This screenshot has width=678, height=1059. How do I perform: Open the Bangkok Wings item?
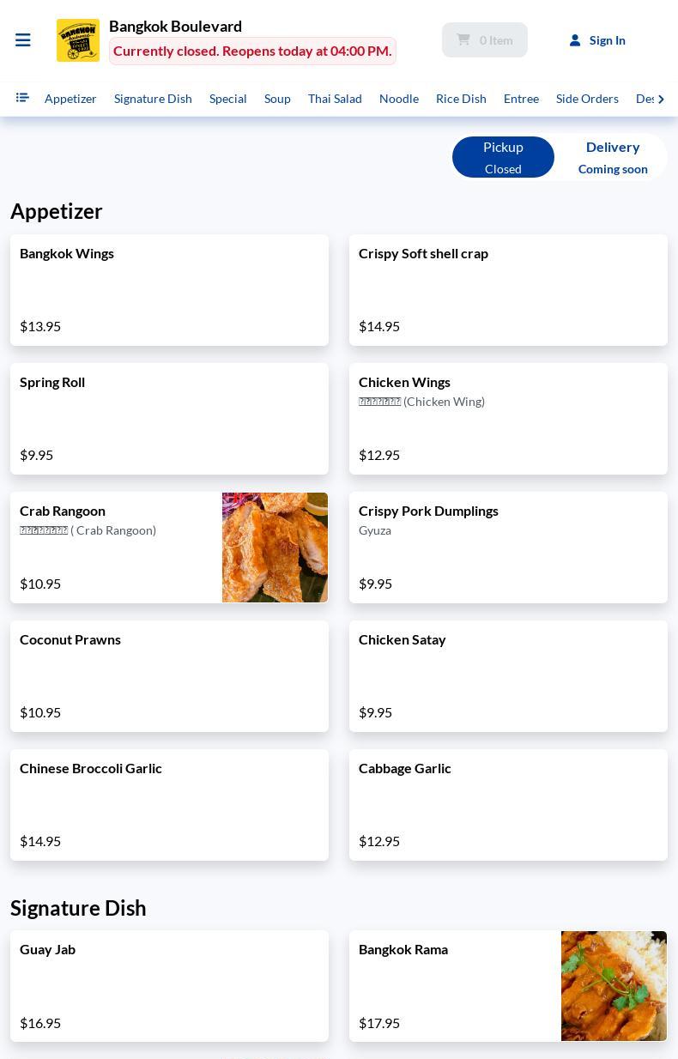(169, 290)
